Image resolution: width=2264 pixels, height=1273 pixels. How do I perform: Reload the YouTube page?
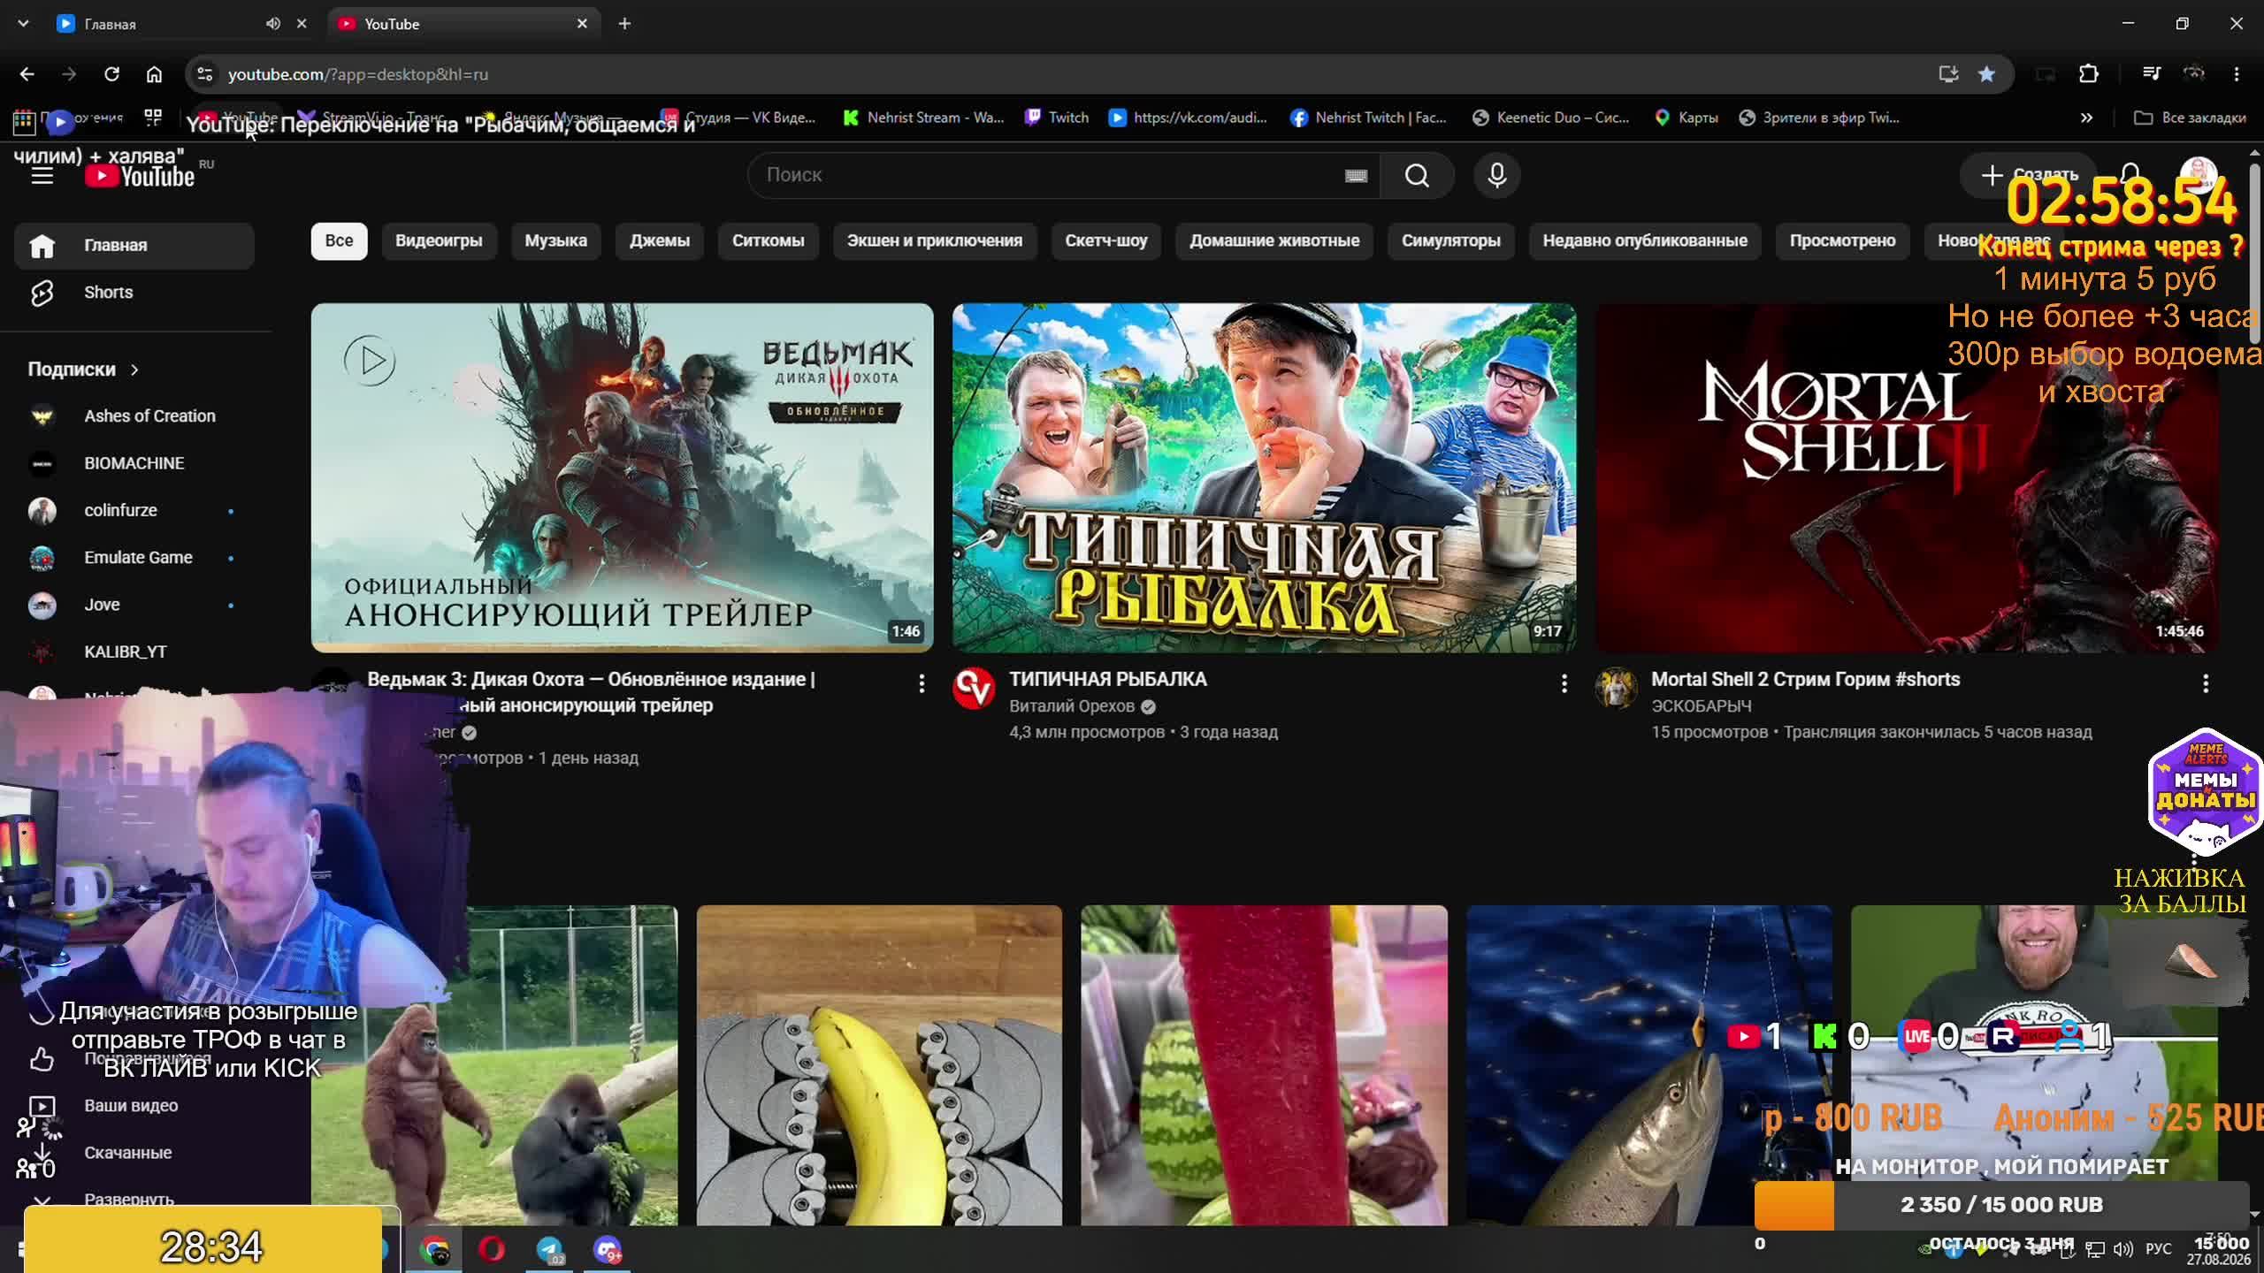(111, 74)
